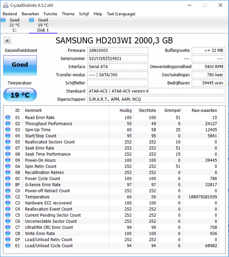This screenshot has width=229, height=257.
Task: Click the previous disk arrow button
Action: [x=7, y=40]
